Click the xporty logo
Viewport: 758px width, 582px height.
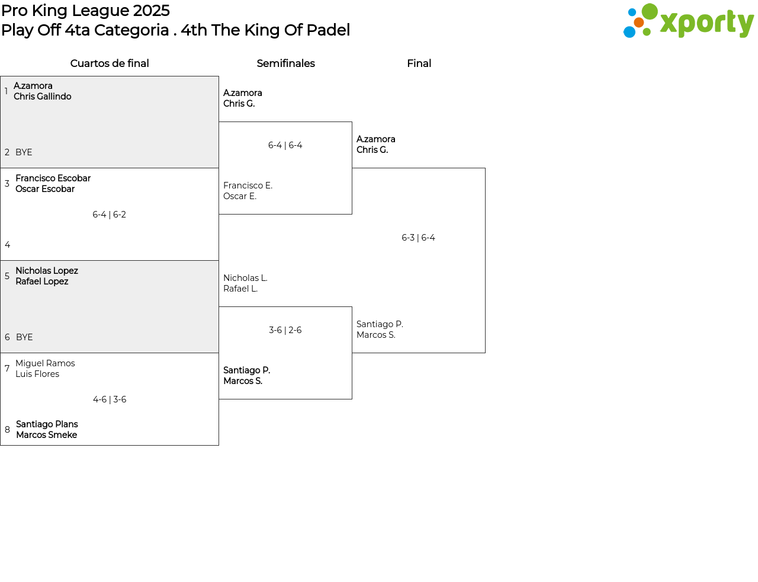688,21
